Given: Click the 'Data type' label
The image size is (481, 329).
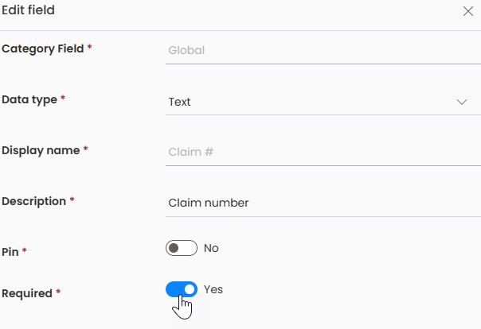Looking at the screenshot, I should coord(29,100).
